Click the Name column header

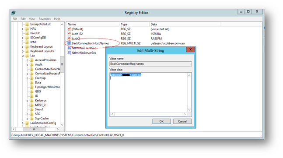tap(93, 24)
